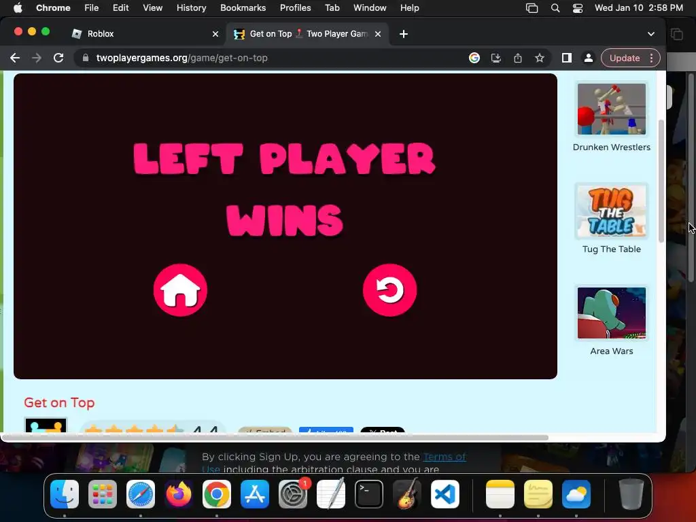Open a new tab with the plus button
Image resolution: width=696 pixels, height=522 pixels.
click(404, 34)
